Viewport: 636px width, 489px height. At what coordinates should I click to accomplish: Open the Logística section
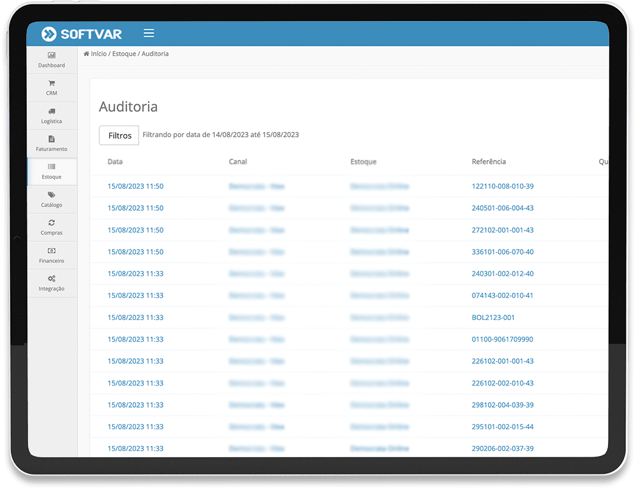(x=52, y=116)
